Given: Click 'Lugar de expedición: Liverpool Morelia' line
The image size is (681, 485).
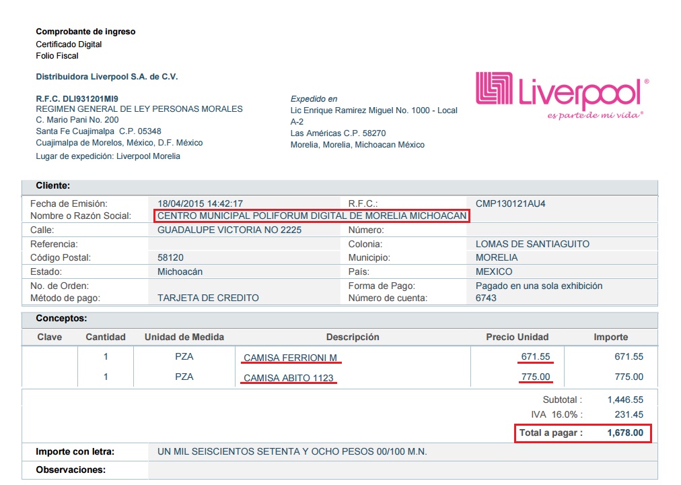Looking at the screenshot, I should [108, 156].
